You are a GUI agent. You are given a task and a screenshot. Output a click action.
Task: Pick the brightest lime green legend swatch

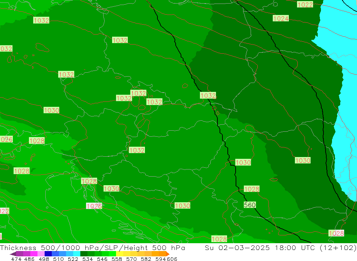pyautogui.click(x=112, y=254)
